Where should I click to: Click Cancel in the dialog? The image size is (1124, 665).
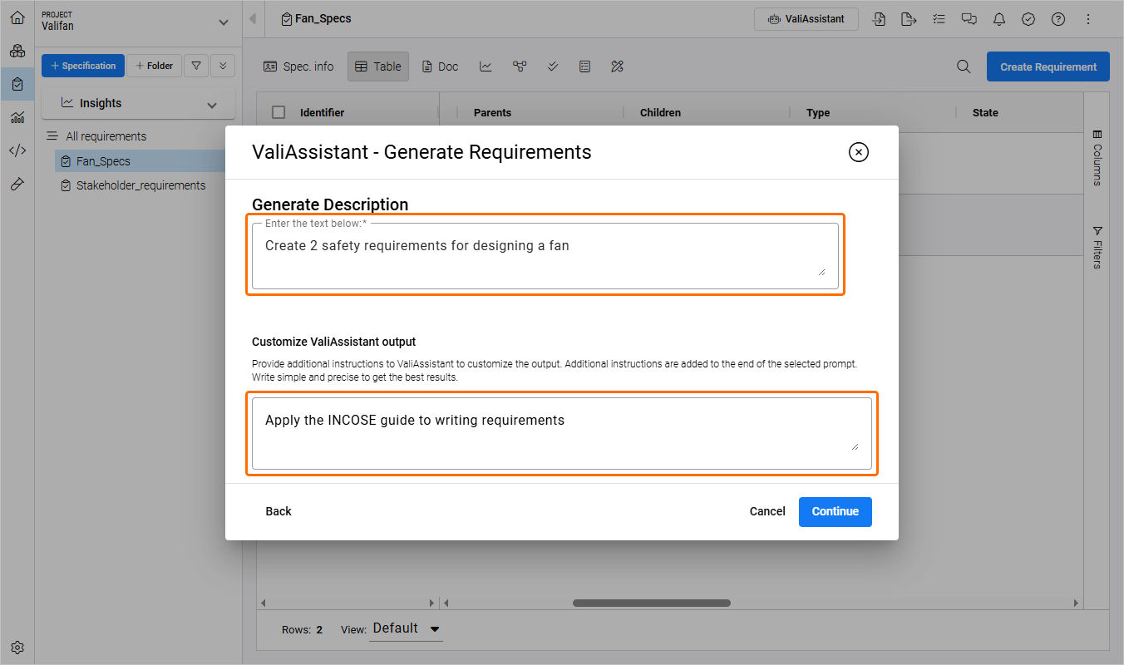(767, 511)
